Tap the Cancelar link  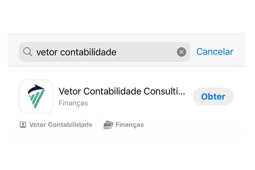(215, 52)
